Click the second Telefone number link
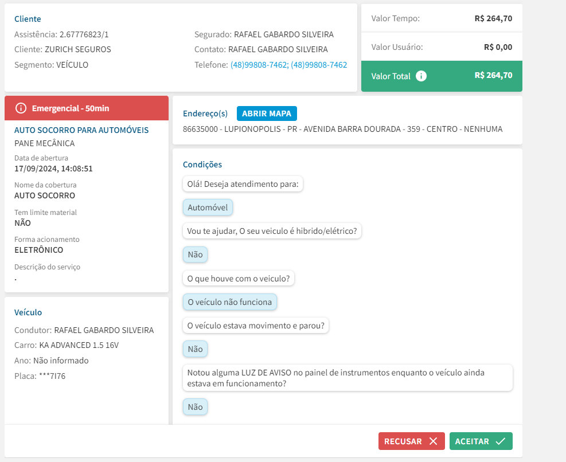 pos(319,65)
